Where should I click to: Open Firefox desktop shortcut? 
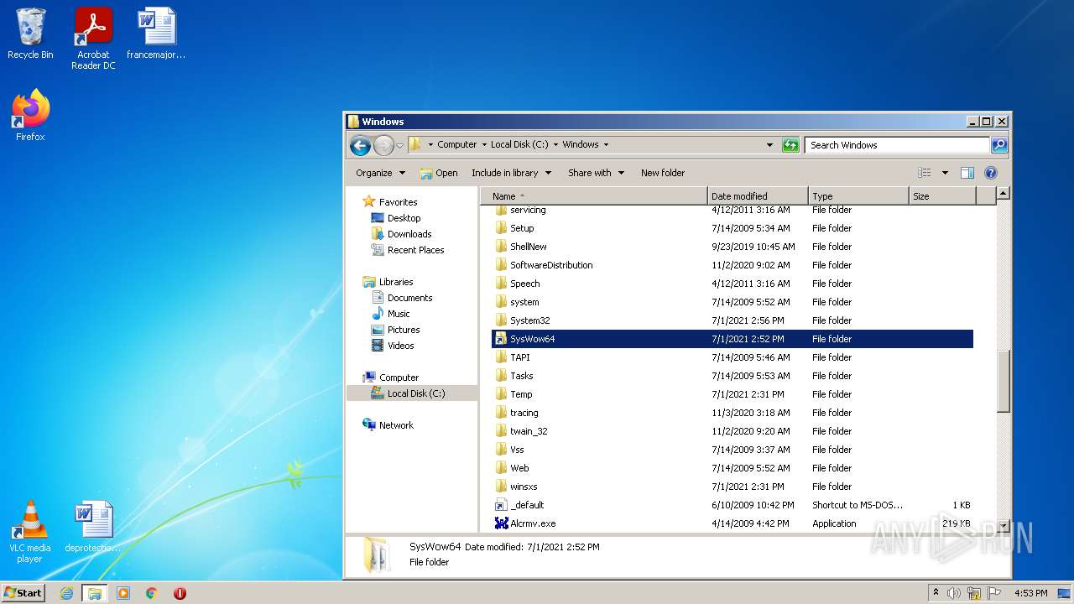pyautogui.click(x=30, y=115)
